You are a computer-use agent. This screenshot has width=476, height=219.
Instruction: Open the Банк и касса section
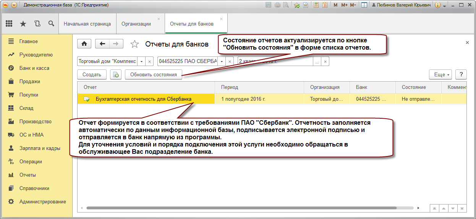pyautogui.click(x=34, y=68)
